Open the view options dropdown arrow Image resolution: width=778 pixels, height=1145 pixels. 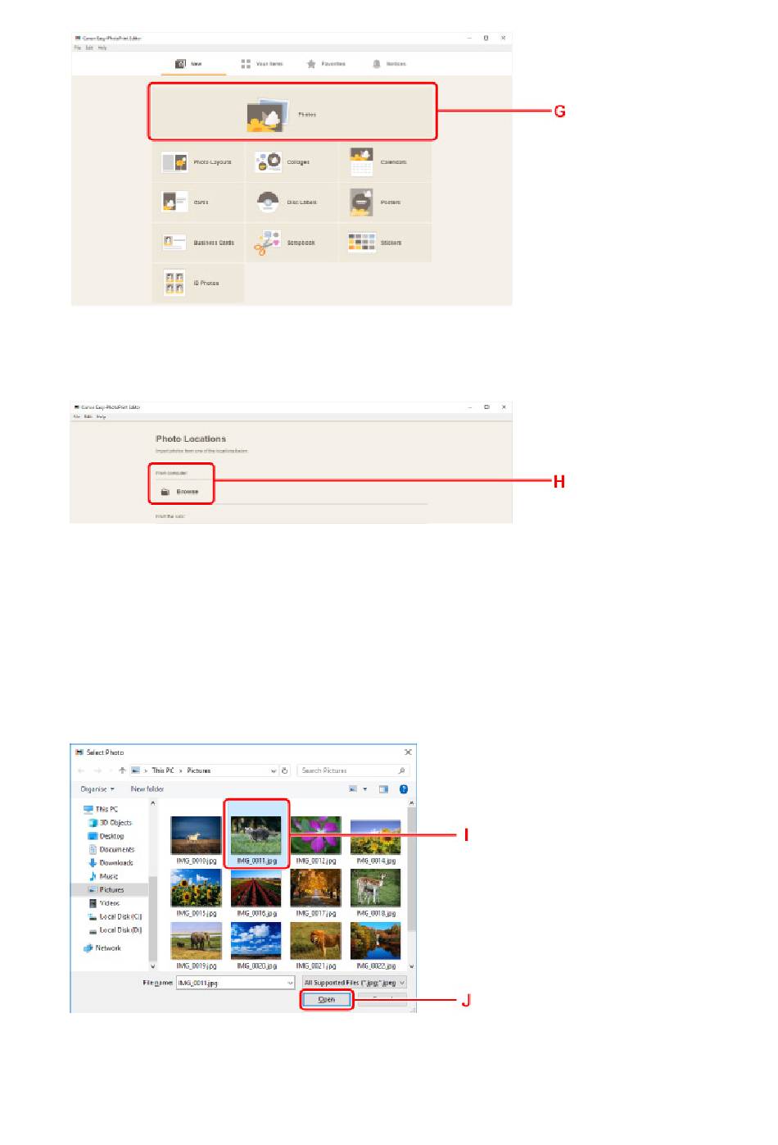click(365, 789)
